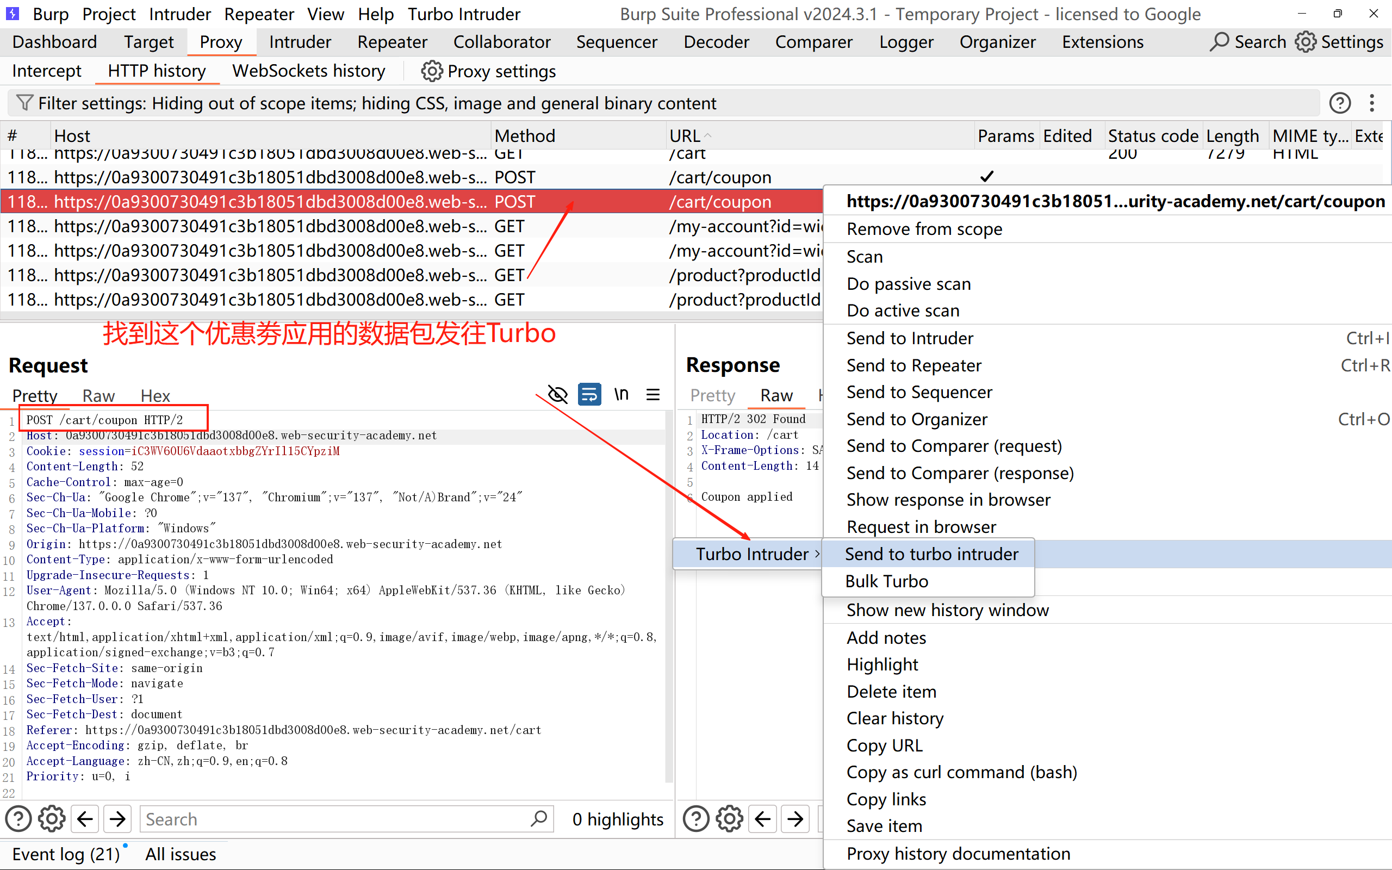Switch to the Repeater tab
The width and height of the screenshot is (1392, 870).
(392, 42)
